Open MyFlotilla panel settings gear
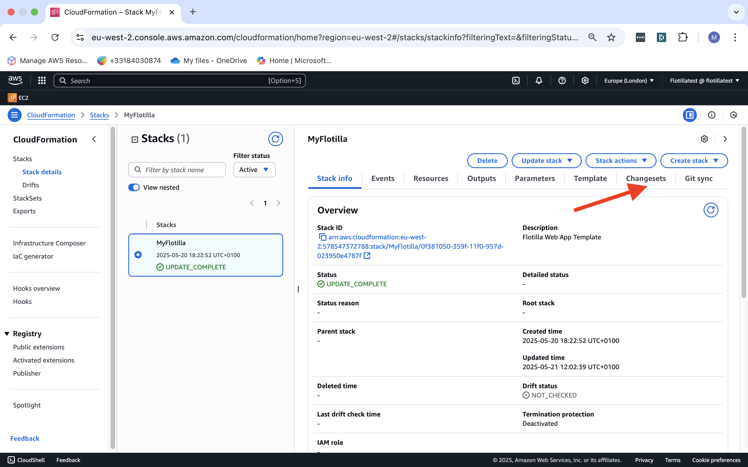This screenshot has width=748, height=467. pyautogui.click(x=704, y=139)
